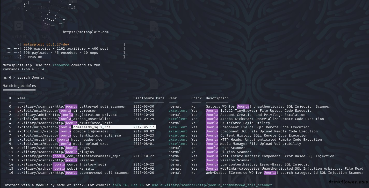The image size is (369, 188).
Task: Click module path joomla_plugins
Action: [x=56, y=152]
